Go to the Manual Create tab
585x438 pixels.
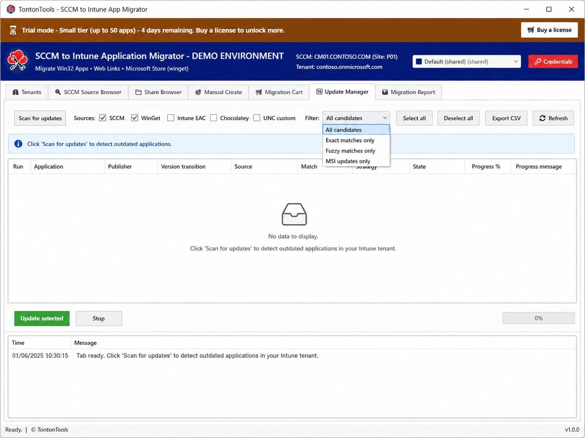coord(218,92)
